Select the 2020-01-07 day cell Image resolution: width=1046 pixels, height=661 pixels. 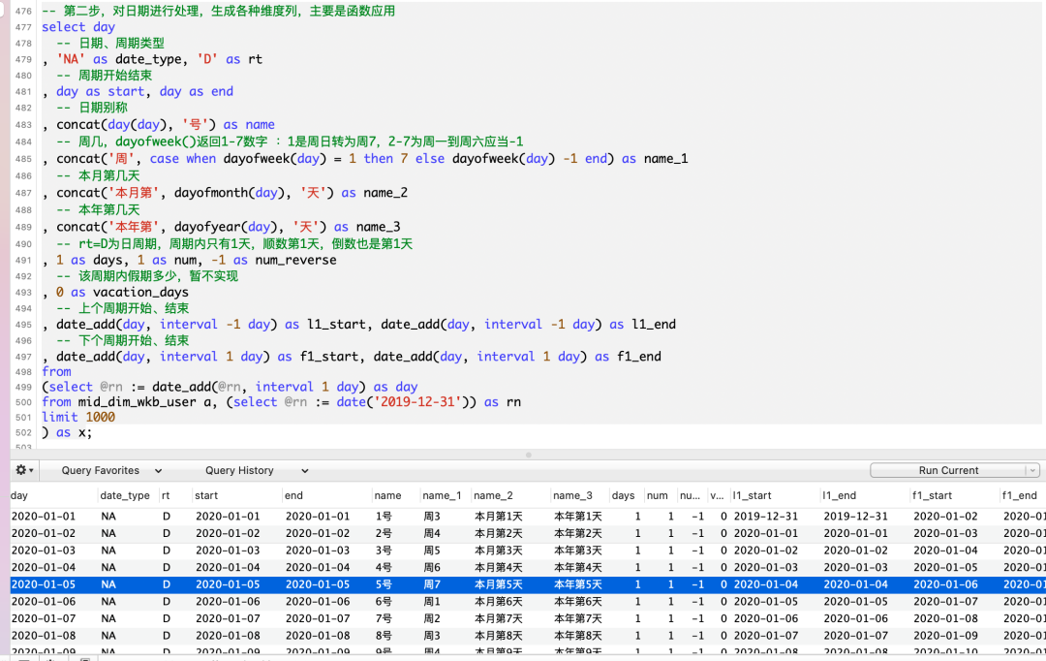pos(44,618)
